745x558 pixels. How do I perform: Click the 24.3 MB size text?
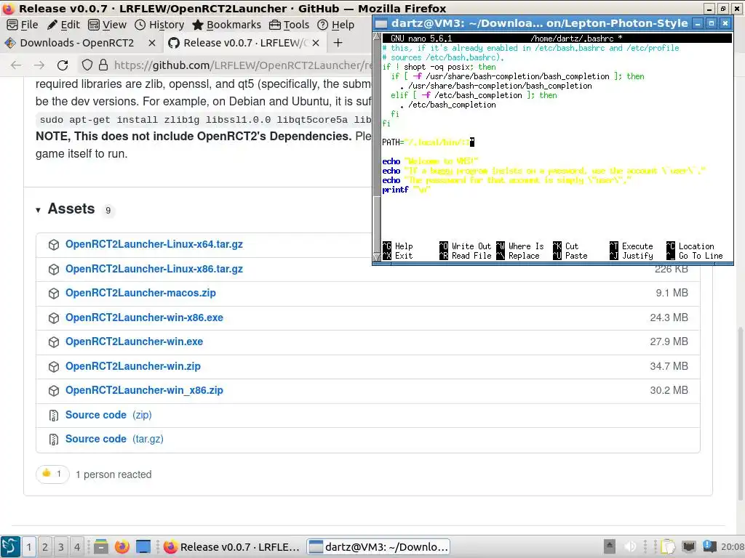669,318
